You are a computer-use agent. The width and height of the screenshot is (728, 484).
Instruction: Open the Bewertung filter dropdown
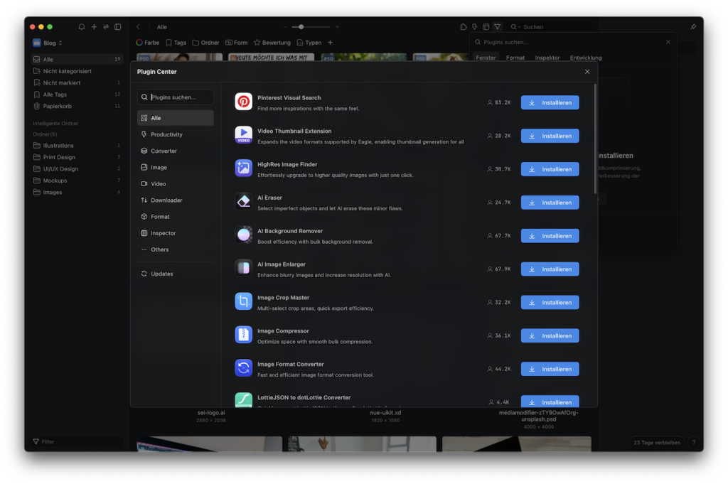click(272, 43)
